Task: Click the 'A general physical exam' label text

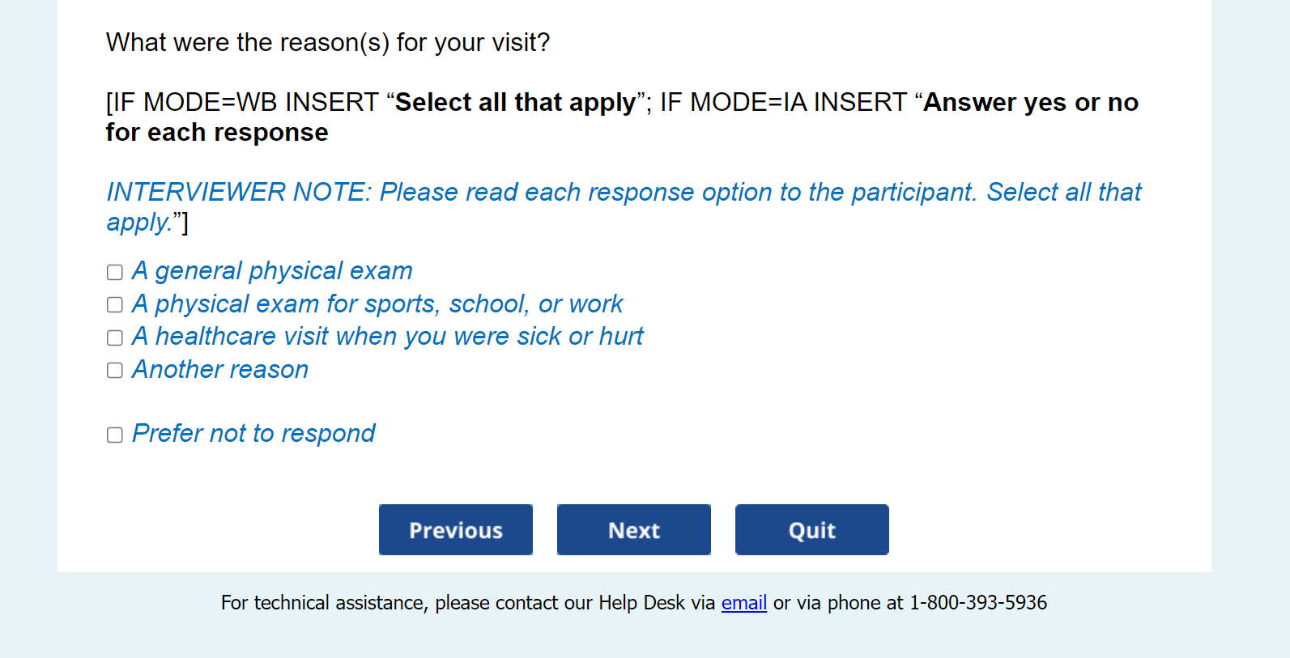Action: 272,270
